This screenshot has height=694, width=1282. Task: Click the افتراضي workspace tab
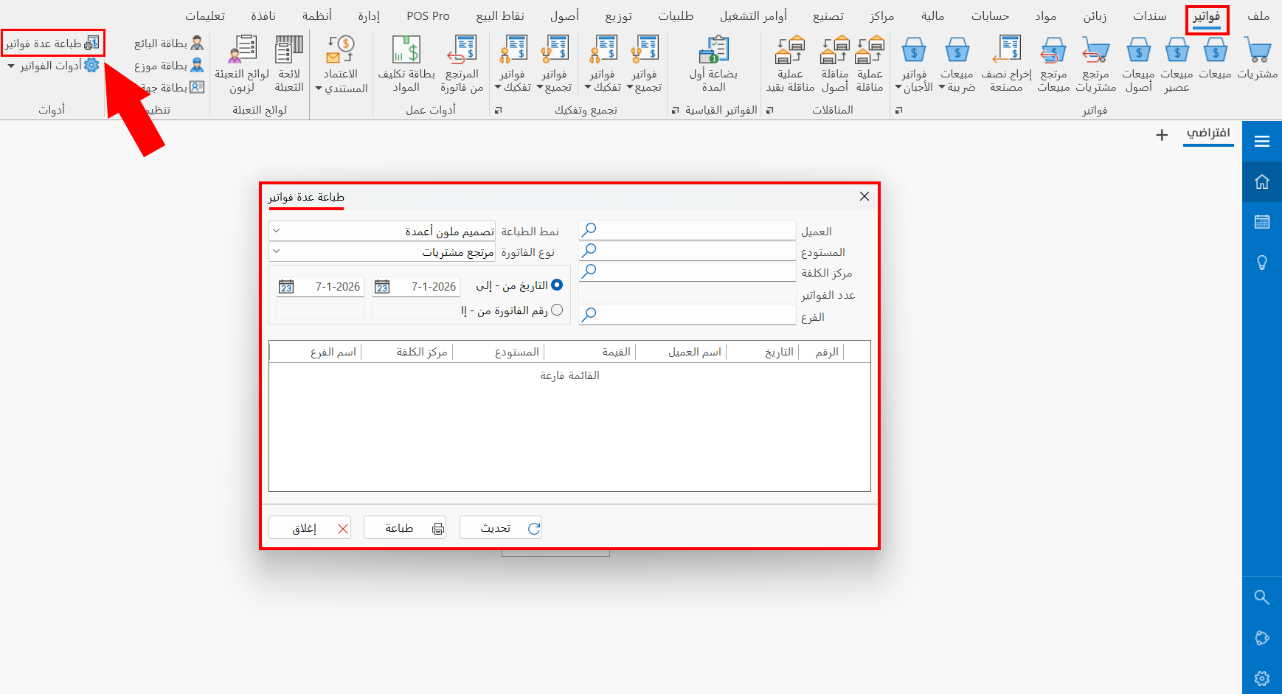[x=1209, y=134]
